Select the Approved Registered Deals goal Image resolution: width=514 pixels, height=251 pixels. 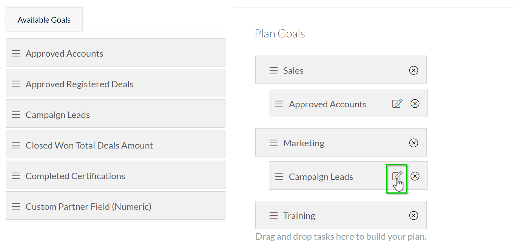pyautogui.click(x=79, y=84)
